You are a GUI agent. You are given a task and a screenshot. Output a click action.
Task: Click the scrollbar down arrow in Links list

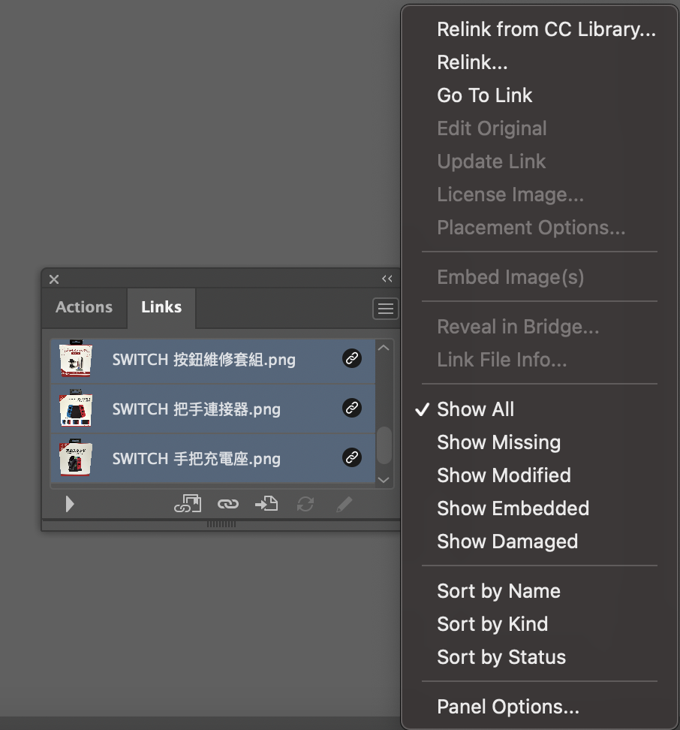[x=383, y=479]
